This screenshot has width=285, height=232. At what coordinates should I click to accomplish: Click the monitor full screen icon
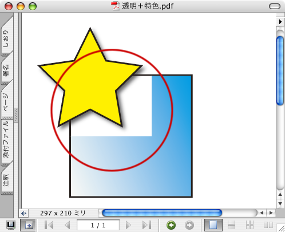tap(11, 225)
